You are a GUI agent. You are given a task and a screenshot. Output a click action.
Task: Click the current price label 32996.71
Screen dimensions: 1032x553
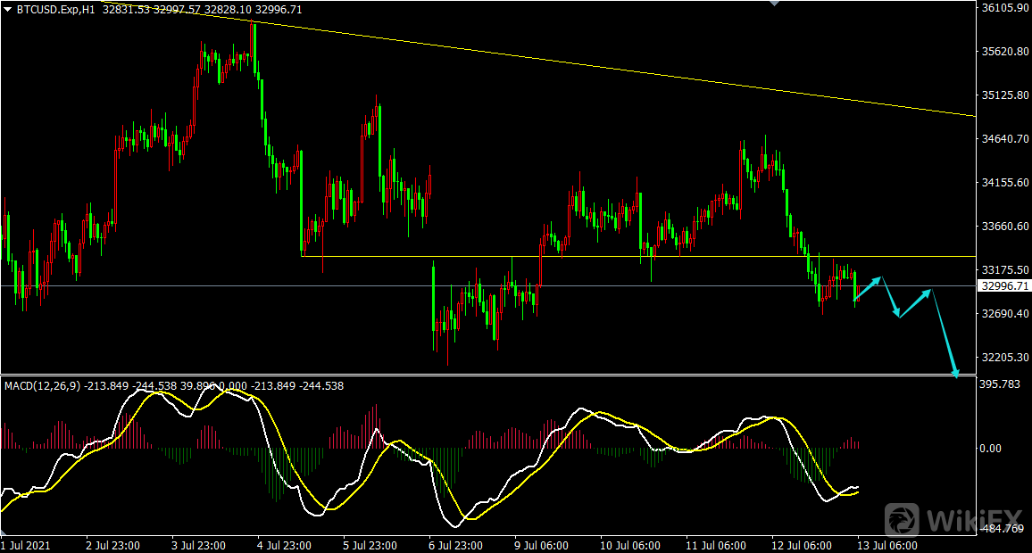point(1004,286)
